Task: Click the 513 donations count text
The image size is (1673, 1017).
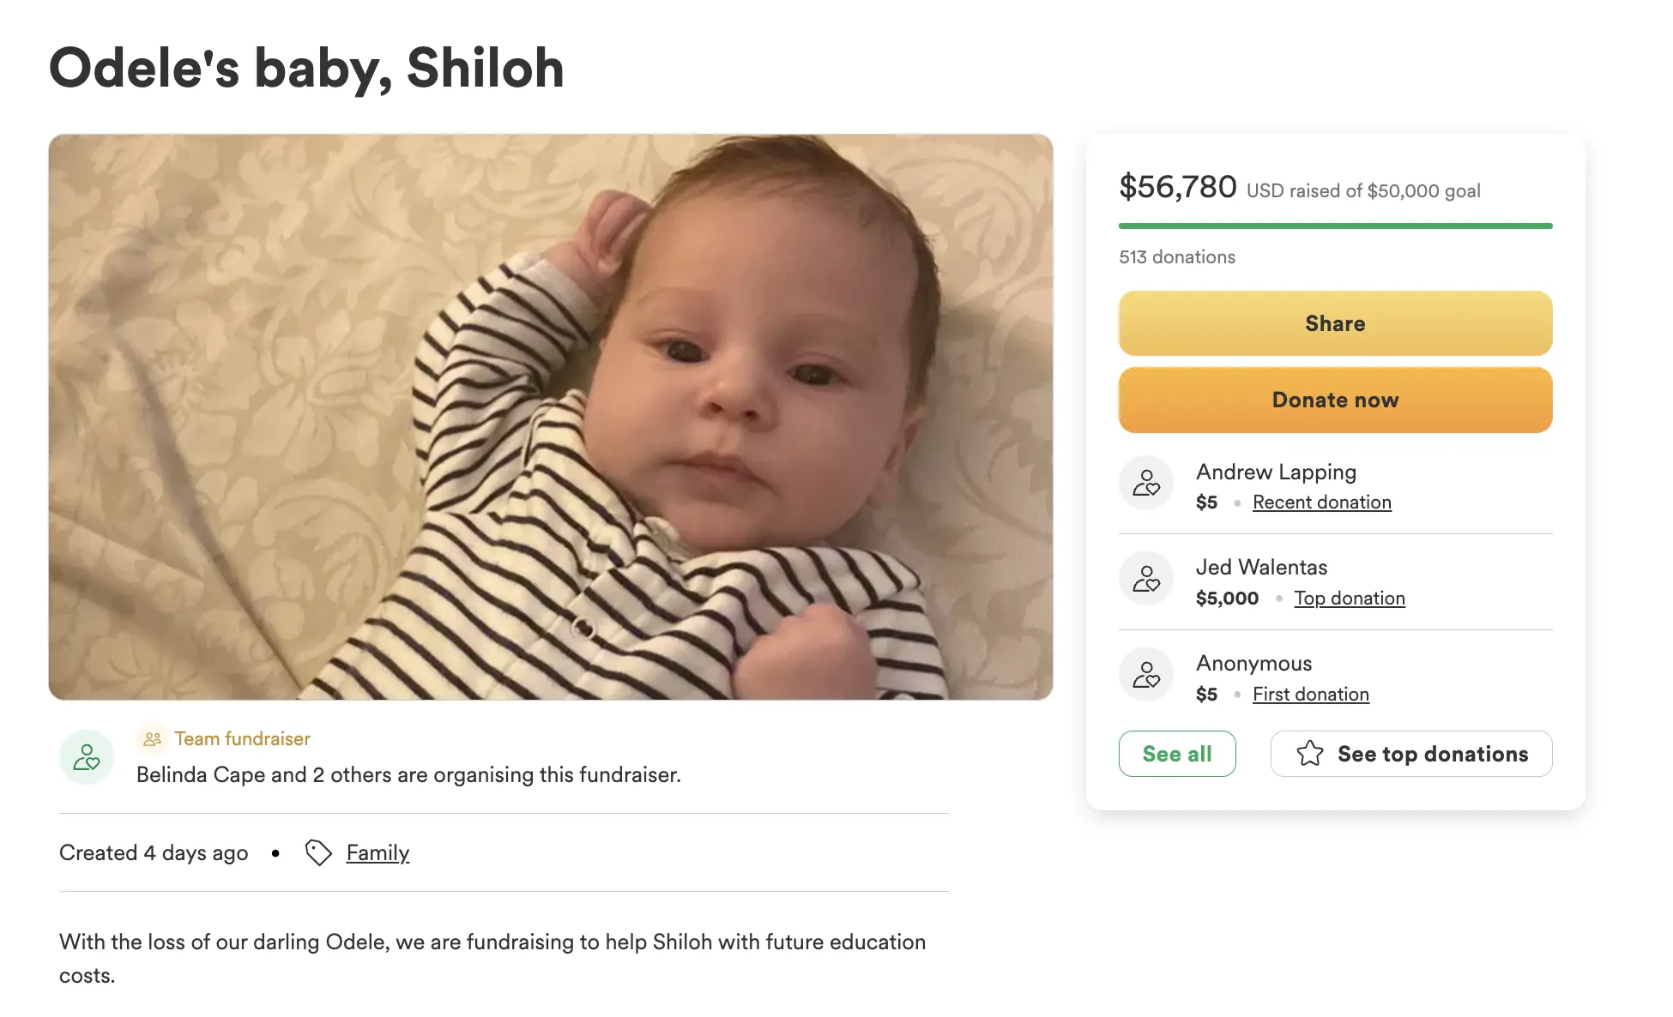Action: click(1176, 257)
